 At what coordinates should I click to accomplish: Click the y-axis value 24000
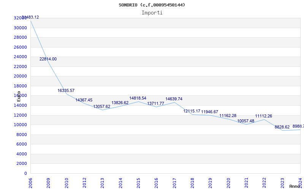21,57
